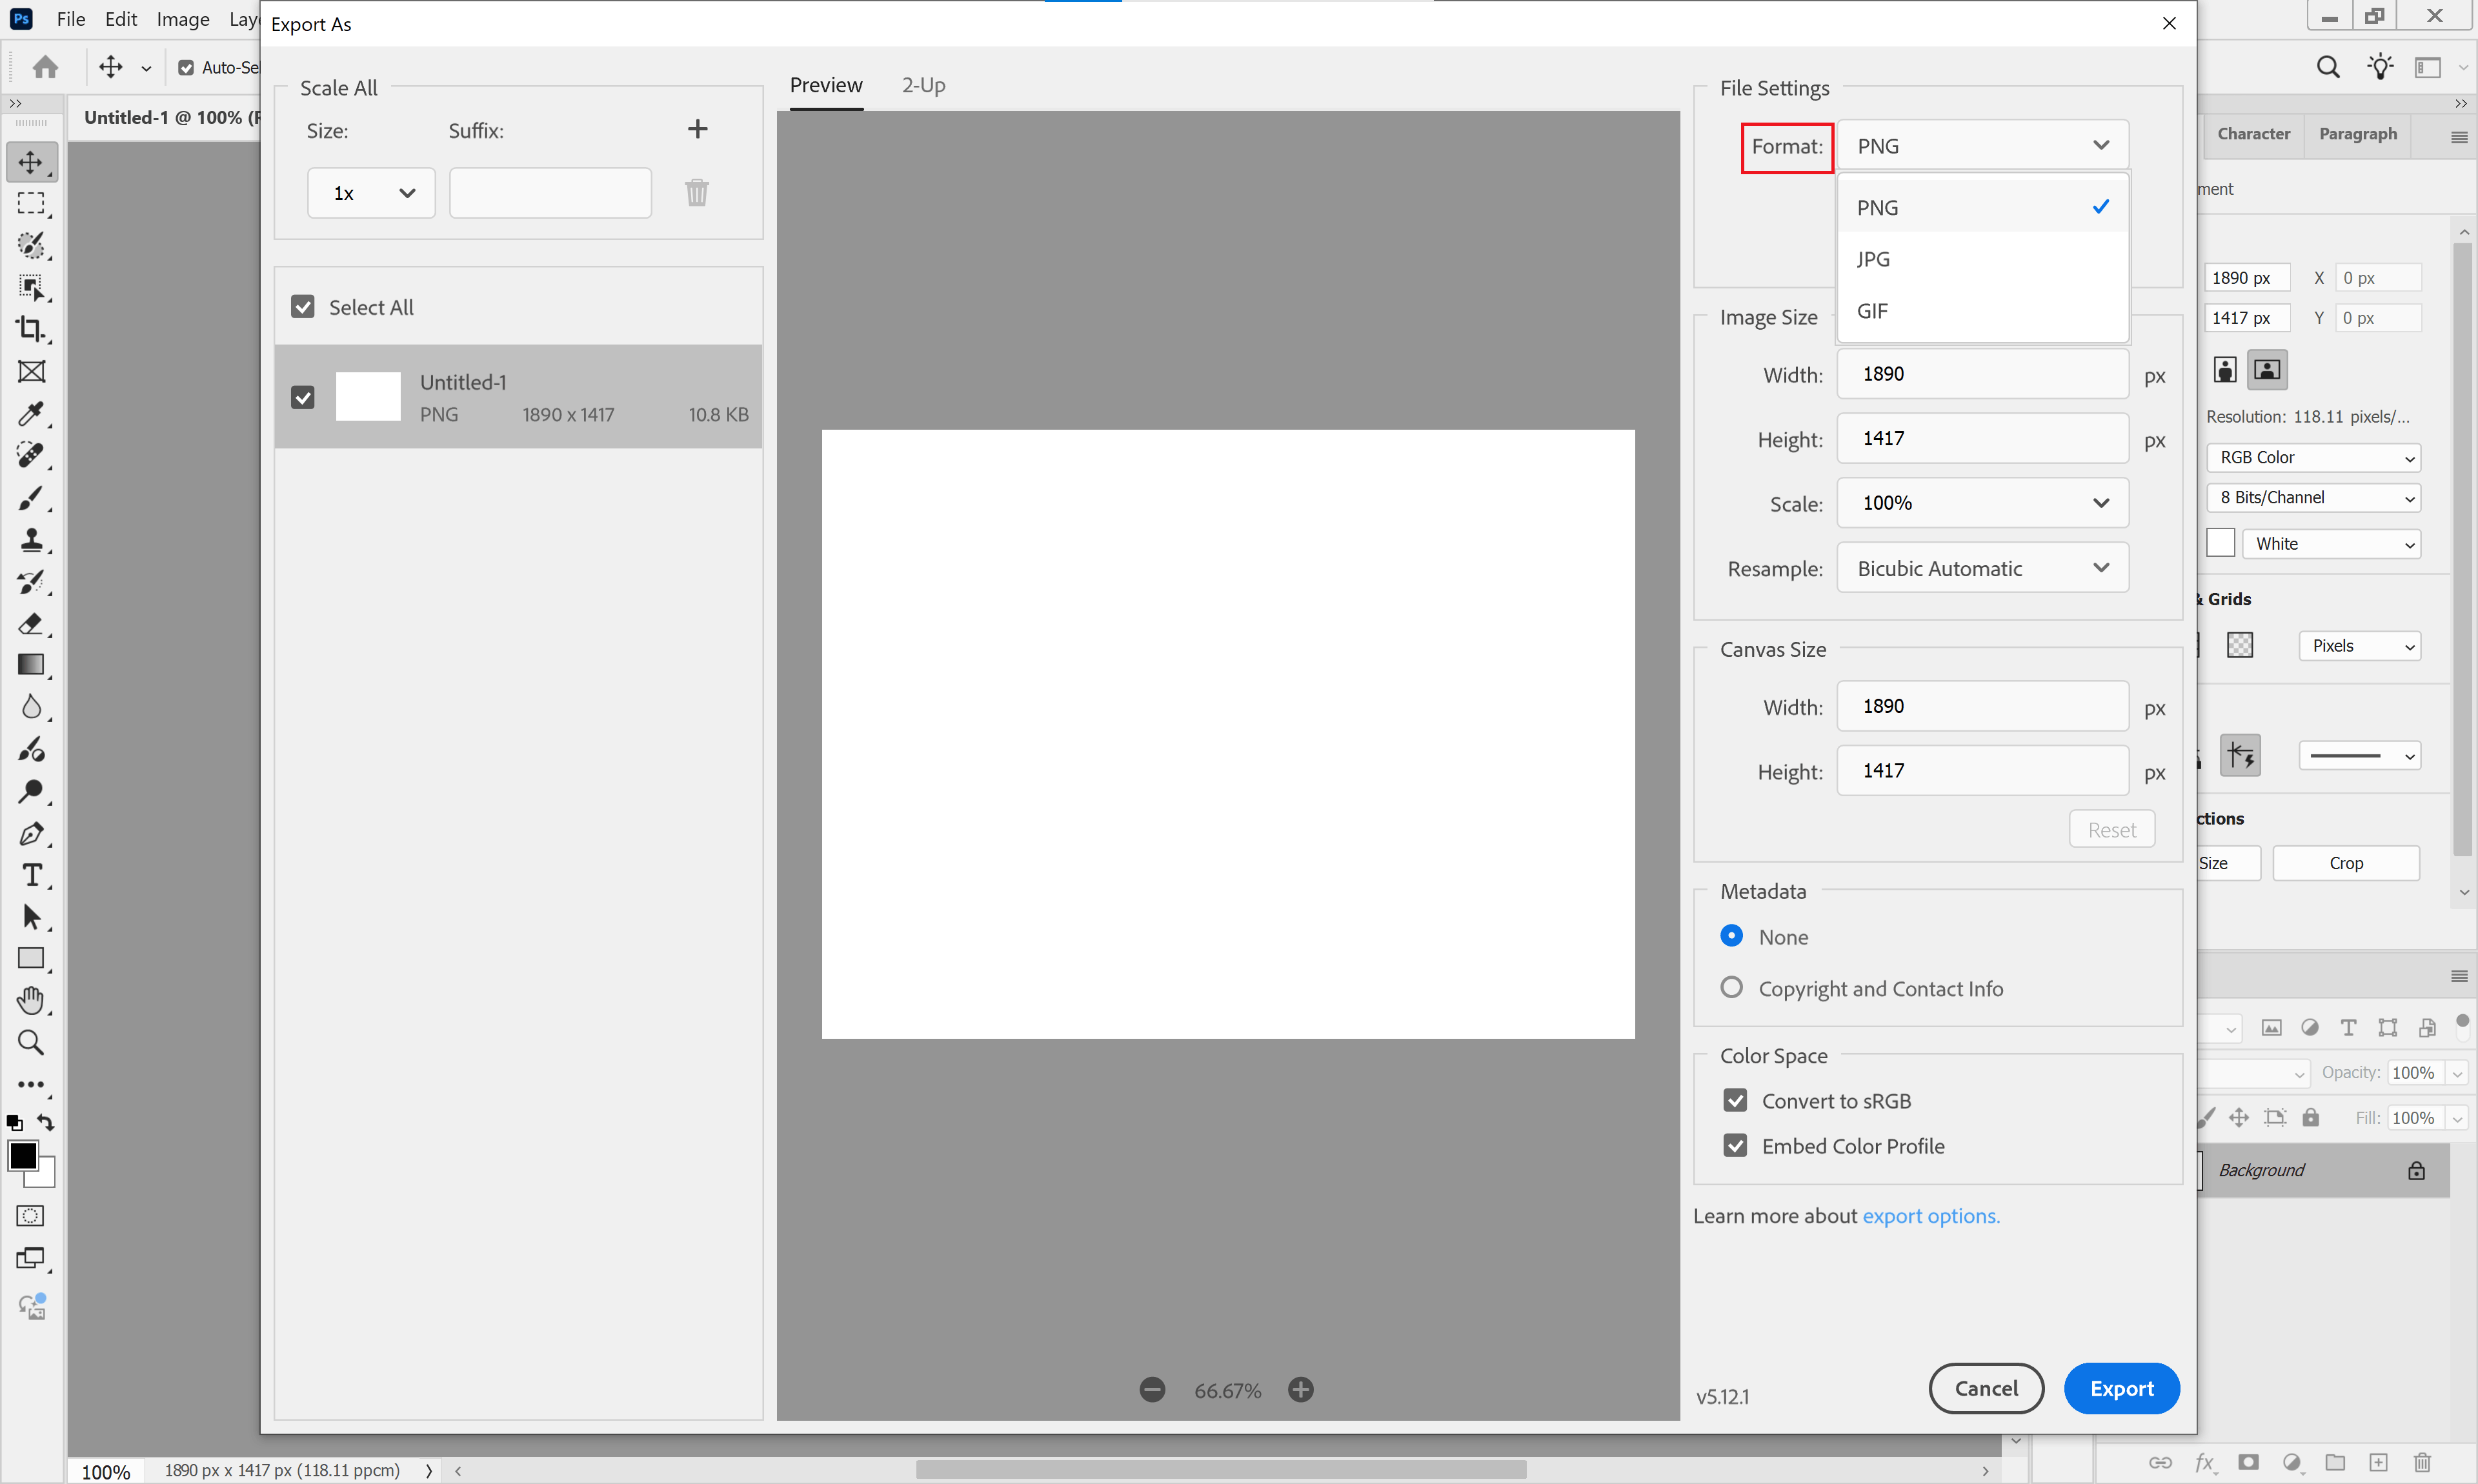The image size is (2478, 1484).
Task: Choose Copyright and Contact Info metadata
Action: point(1731,988)
